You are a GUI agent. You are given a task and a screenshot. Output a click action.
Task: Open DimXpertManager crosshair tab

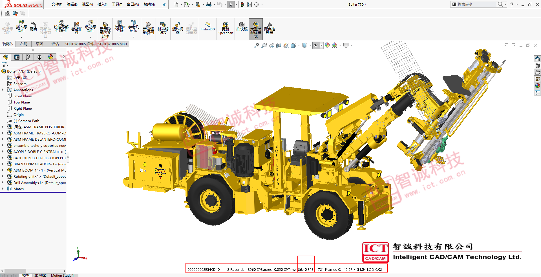pos(39,57)
